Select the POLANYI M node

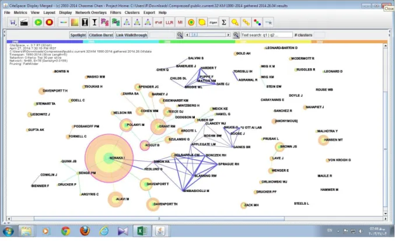(126, 125)
